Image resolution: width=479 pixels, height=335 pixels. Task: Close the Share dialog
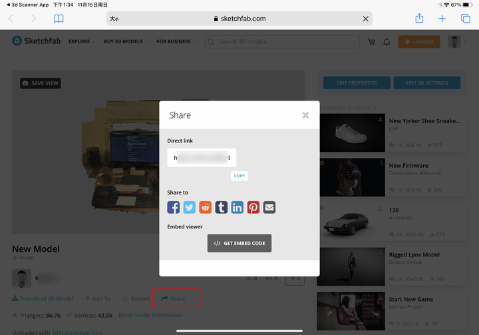[x=305, y=115]
